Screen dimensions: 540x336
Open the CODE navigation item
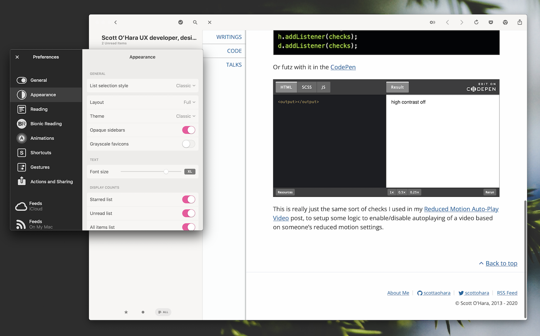(235, 51)
